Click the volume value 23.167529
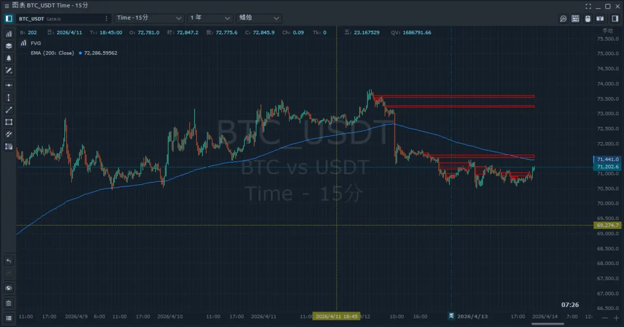The image size is (624, 327). pyautogui.click(x=367, y=32)
